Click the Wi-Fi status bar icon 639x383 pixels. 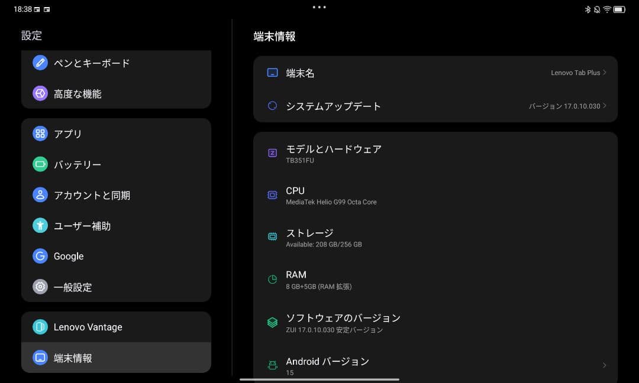607,9
